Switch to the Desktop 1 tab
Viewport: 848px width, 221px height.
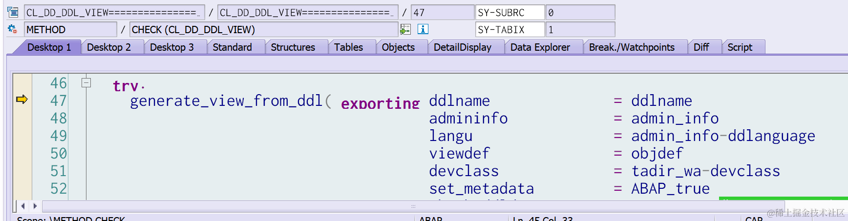[x=49, y=47]
